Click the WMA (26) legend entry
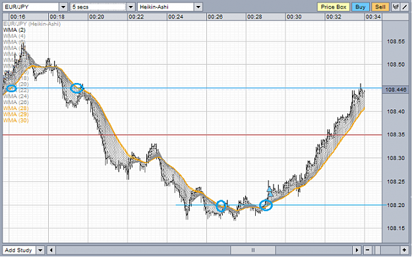412x257 pixels. [x=16, y=102]
